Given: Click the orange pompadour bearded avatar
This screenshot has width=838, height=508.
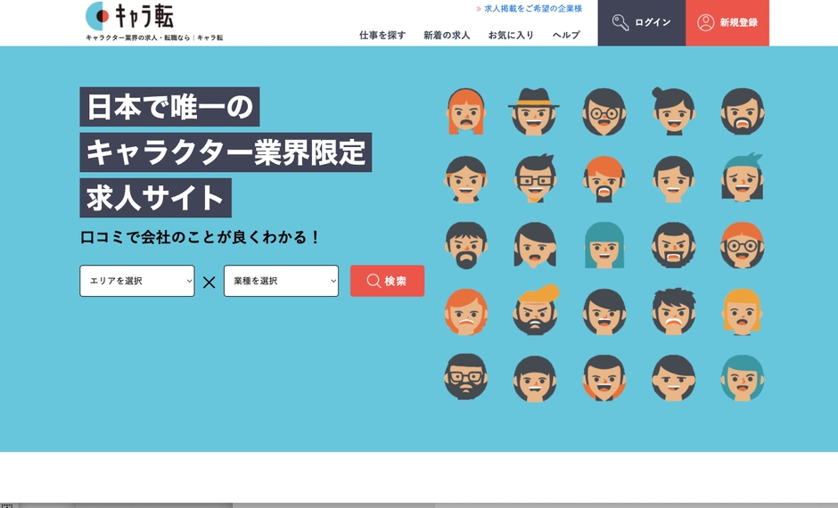Looking at the screenshot, I should click(535, 310).
